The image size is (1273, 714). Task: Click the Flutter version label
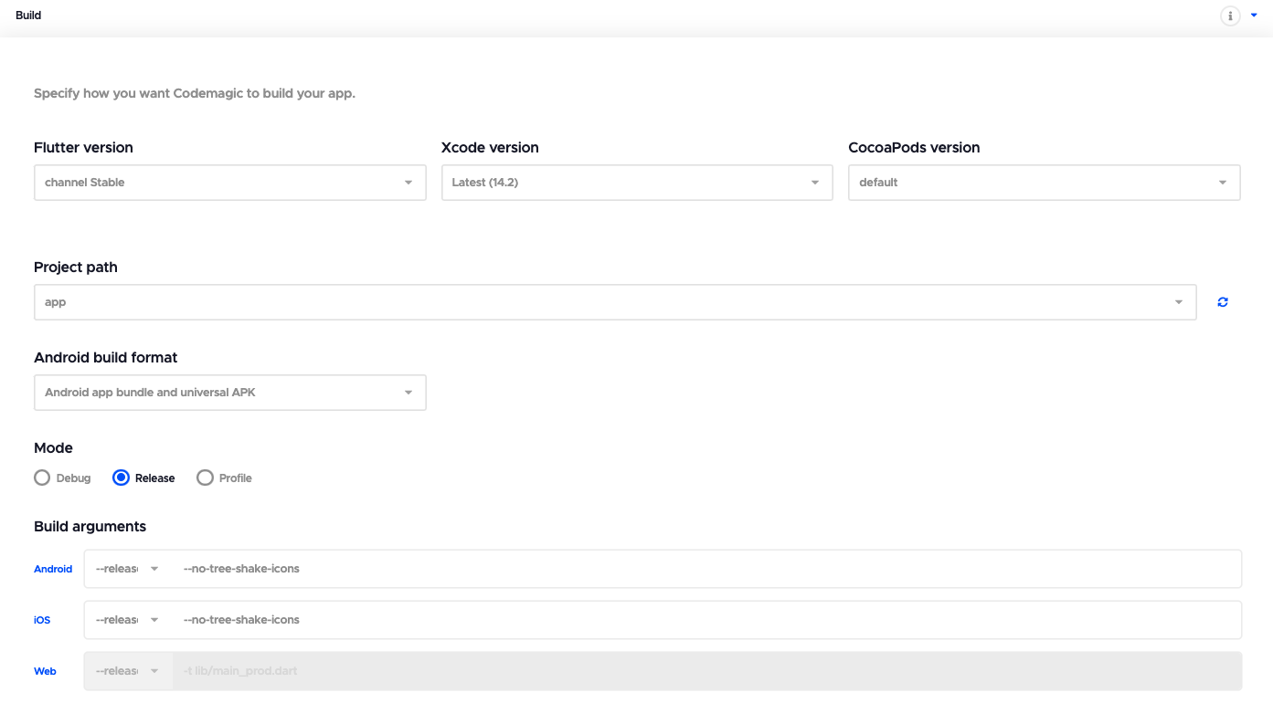coord(83,148)
